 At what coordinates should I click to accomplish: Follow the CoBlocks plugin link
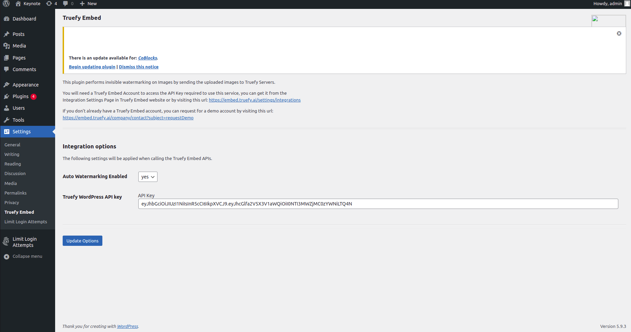point(148,58)
